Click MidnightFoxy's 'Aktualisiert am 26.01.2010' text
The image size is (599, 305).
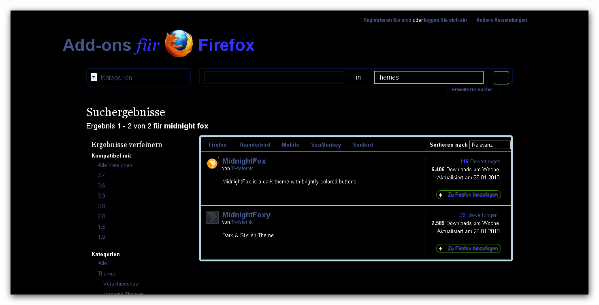pos(468,231)
